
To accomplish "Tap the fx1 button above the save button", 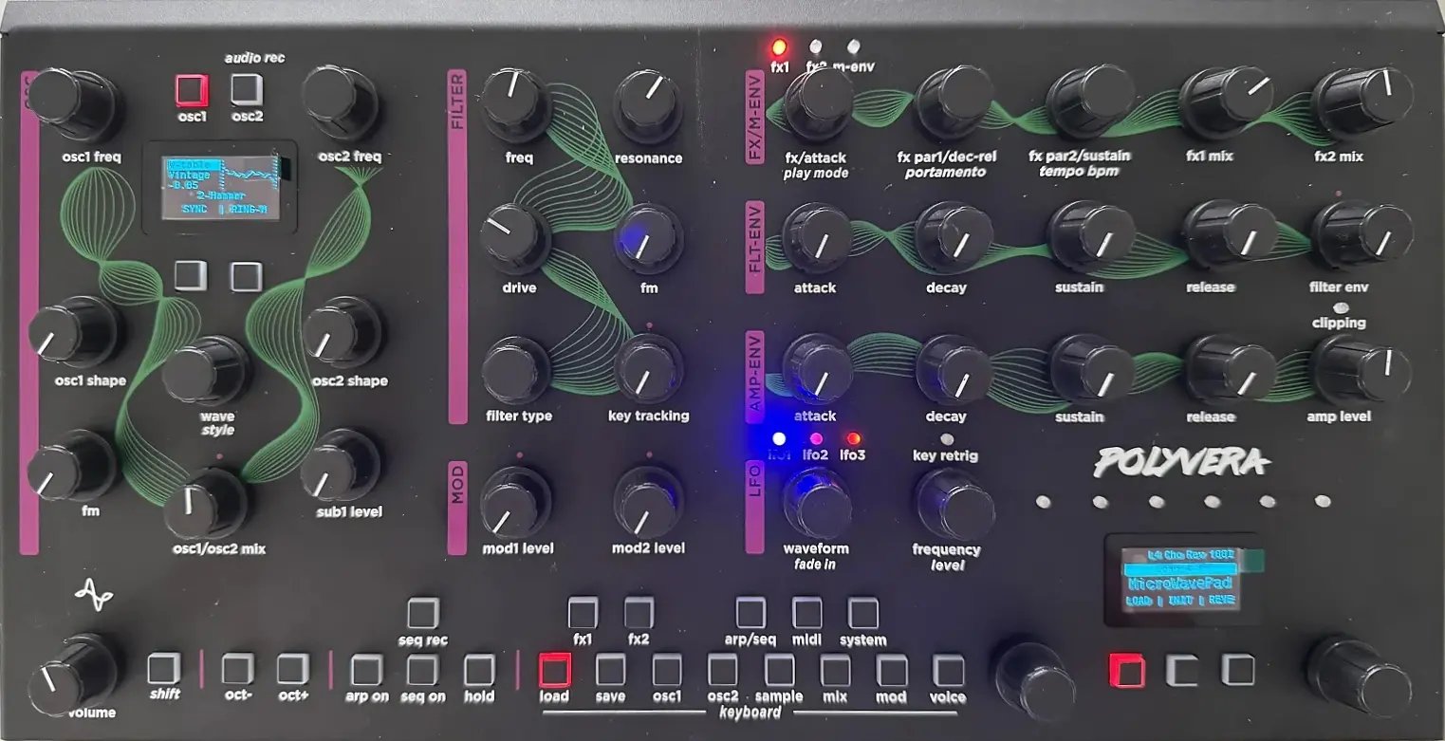I will pyautogui.click(x=583, y=613).
